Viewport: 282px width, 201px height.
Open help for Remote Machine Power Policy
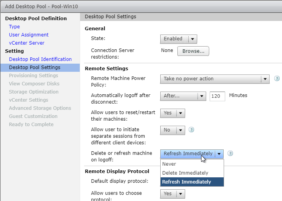tap(277, 78)
